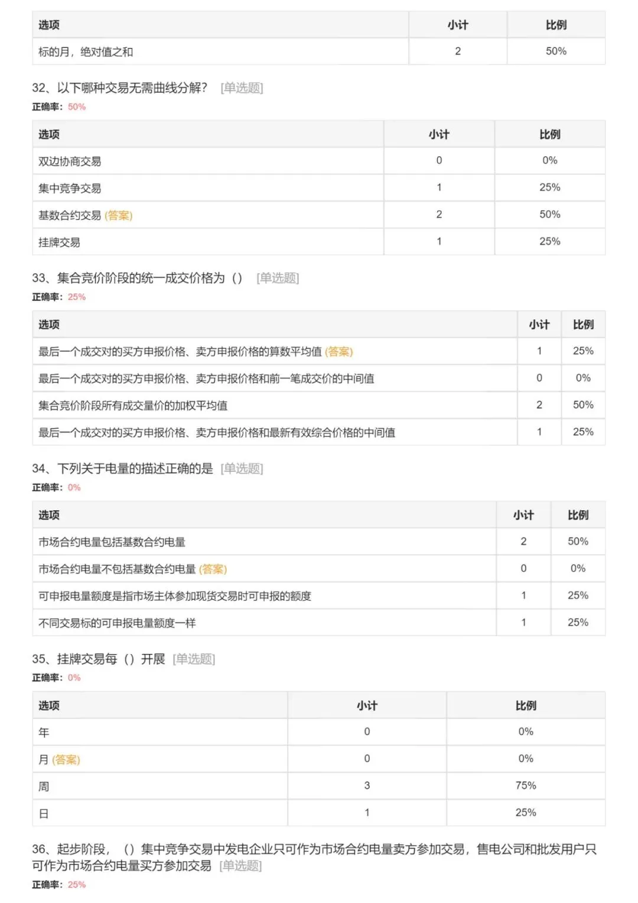The height and width of the screenshot is (903, 638).
Task: Select the 双边协商交易 option row
Action: (x=319, y=161)
